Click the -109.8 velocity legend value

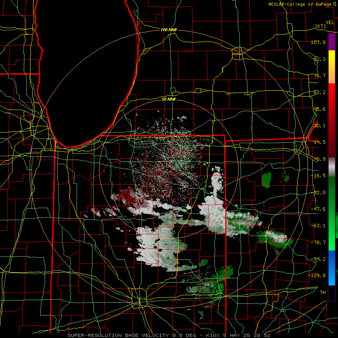click(317, 276)
